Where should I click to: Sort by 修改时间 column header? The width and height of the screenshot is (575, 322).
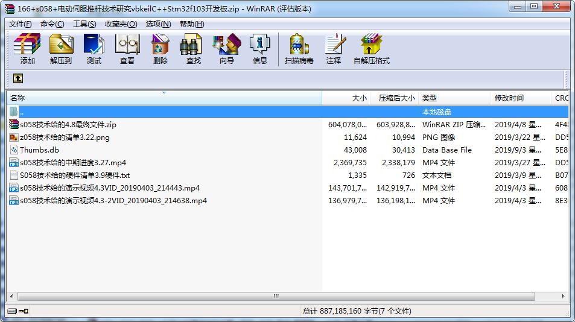point(520,98)
